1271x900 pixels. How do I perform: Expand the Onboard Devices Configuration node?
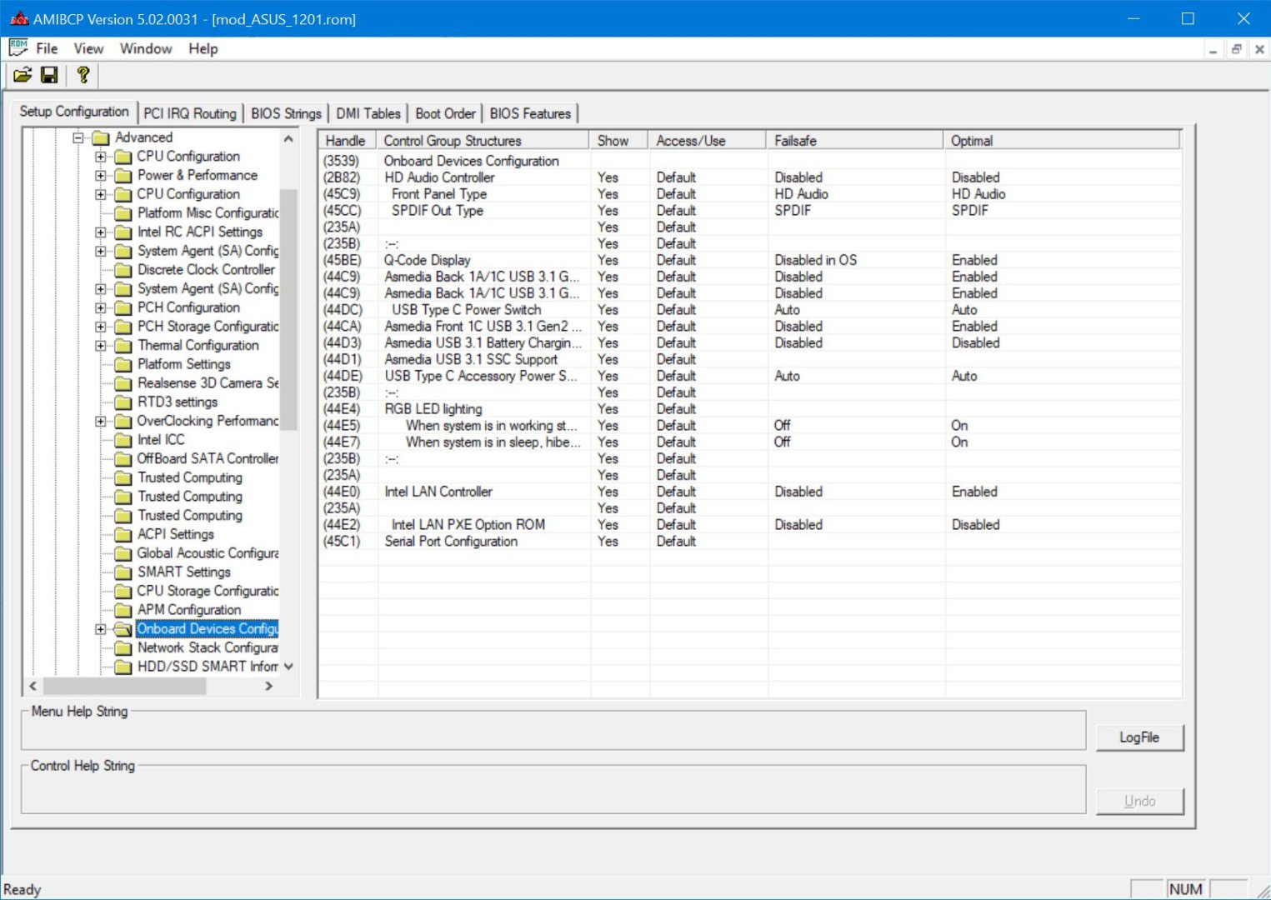coord(101,629)
